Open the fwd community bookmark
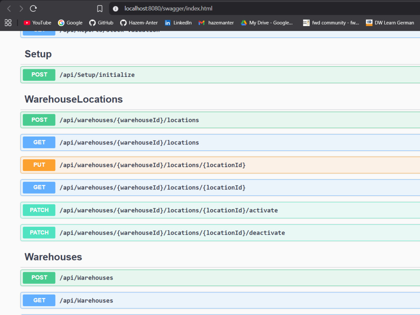 click(x=331, y=23)
